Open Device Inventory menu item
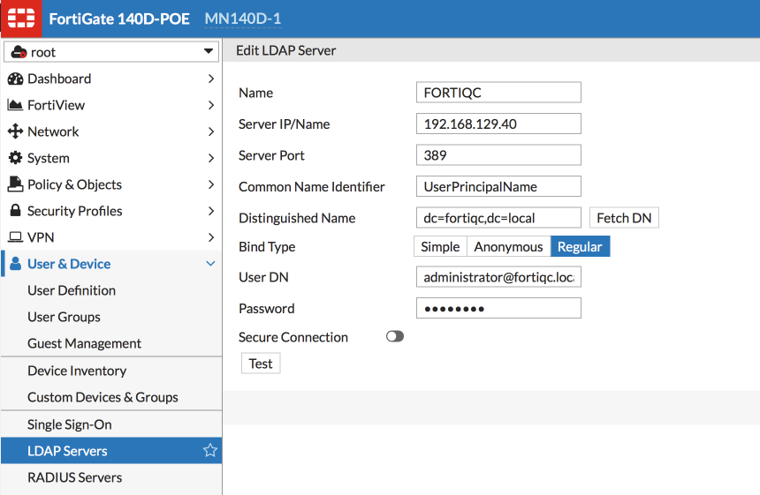This screenshot has width=760, height=495. (x=111, y=371)
